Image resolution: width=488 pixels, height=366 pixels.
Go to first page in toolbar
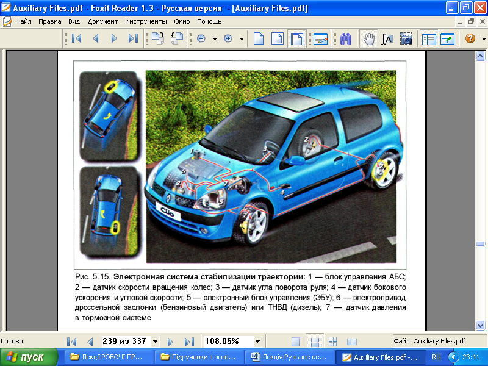[x=77, y=38]
